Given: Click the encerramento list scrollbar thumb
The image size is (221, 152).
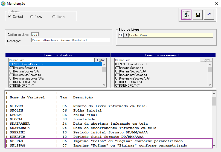Looking at the screenshot, I should [x=210, y=69].
